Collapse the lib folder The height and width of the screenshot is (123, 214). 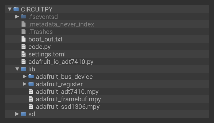[x=17, y=69]
